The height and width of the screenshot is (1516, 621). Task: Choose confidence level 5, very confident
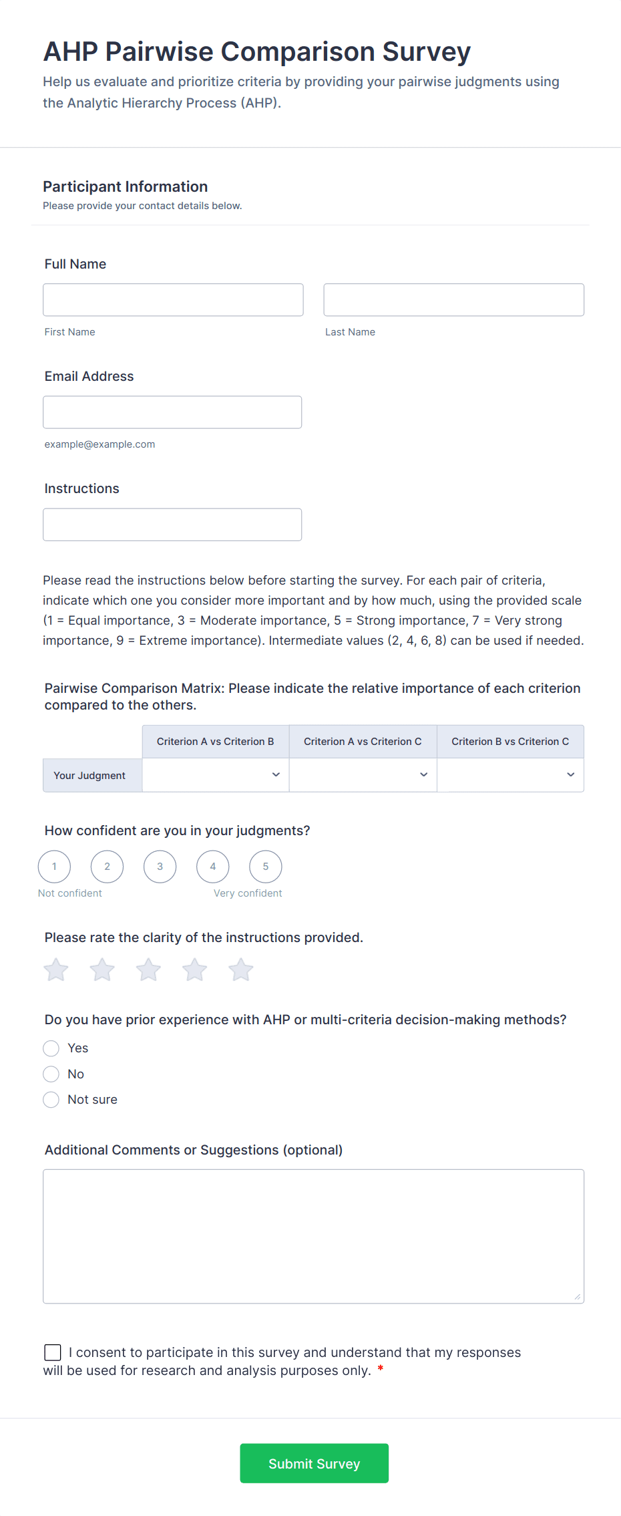(265, 867)
